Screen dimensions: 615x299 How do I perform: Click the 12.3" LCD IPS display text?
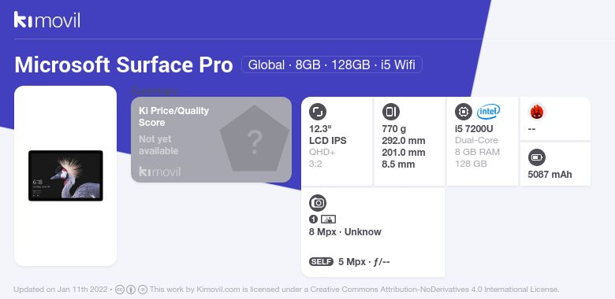(x=328, y=135)
